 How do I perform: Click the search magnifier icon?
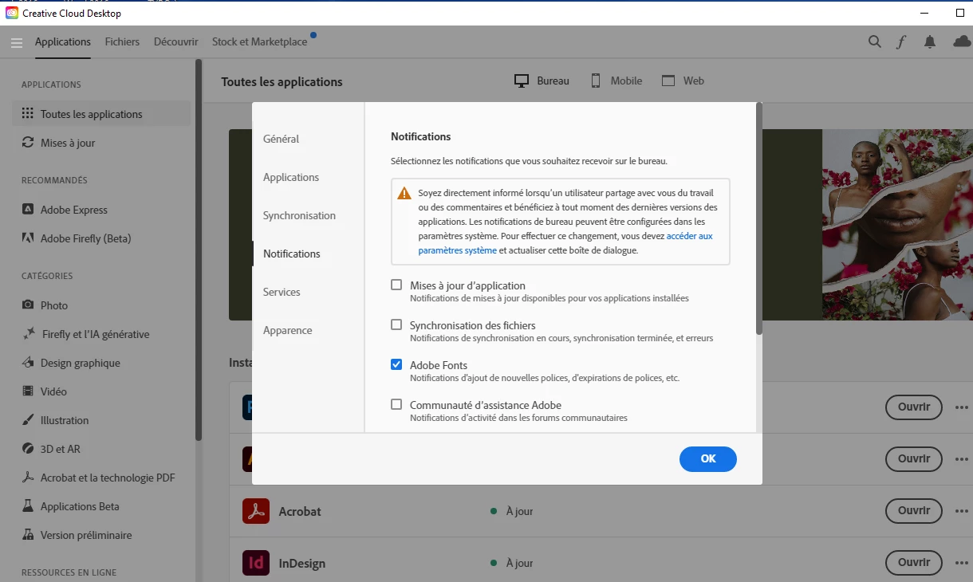coord(875,42)
